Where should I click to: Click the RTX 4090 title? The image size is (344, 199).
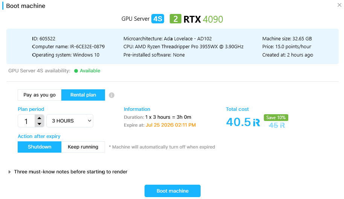[203, 19]
